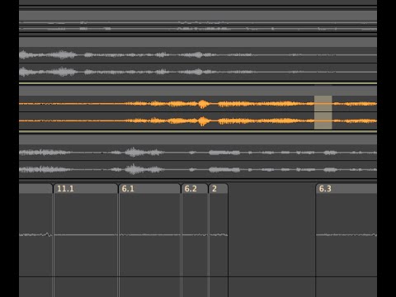Click the fourth track upper waveform channel
The width and height of the screenshot is (396, 297).
(198, 153)
